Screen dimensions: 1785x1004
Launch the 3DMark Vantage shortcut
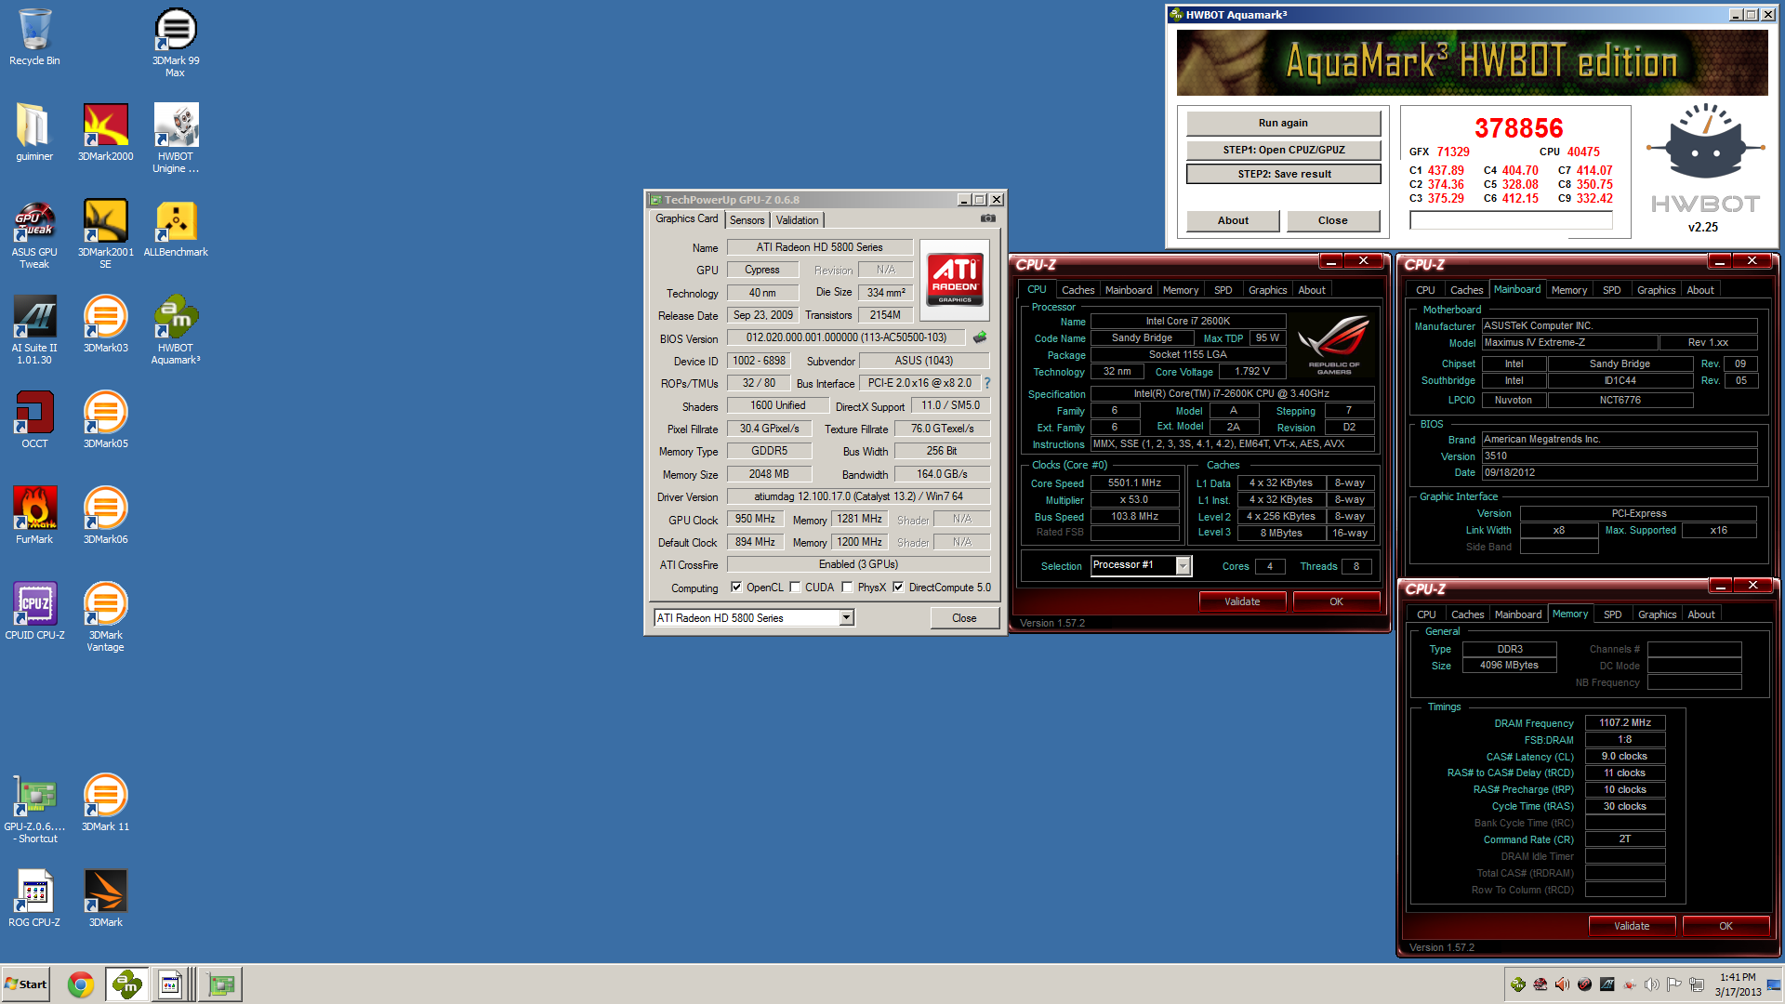coord(105,616)
